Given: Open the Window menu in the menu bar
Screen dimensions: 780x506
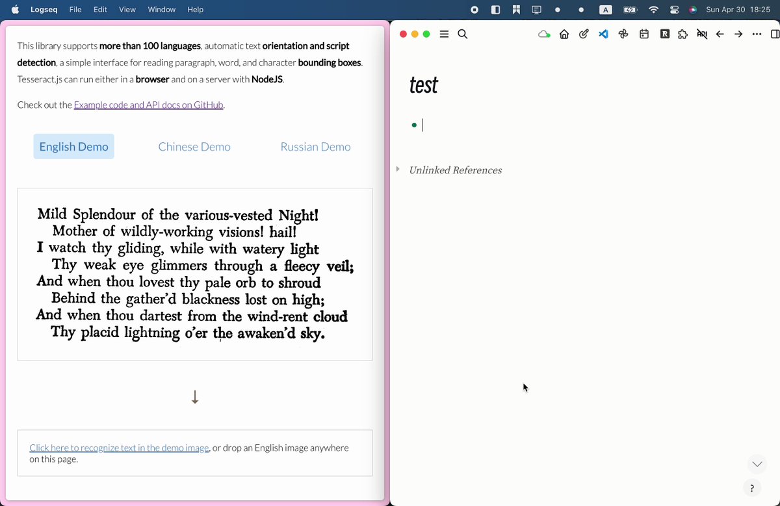Looking at the screenshot, I should pos(161,9).
